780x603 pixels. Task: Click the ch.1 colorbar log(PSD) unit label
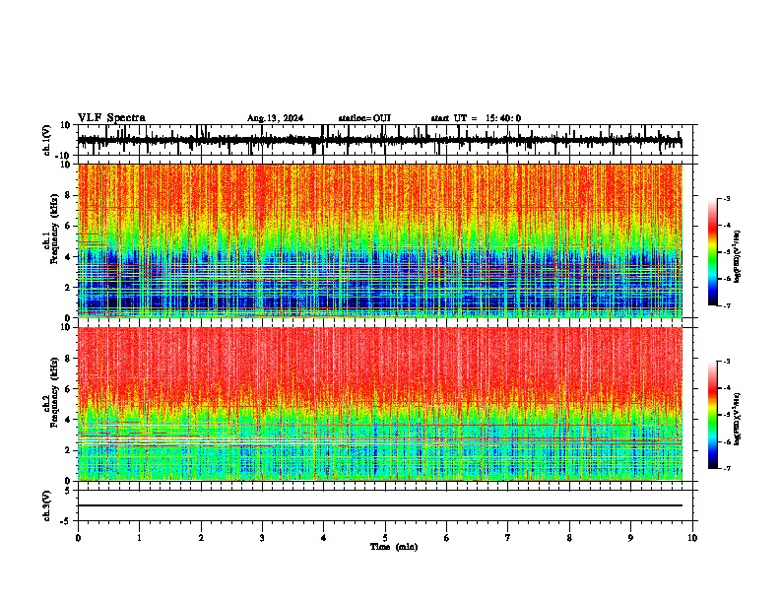pyautogui.click(x=738, y=257)
